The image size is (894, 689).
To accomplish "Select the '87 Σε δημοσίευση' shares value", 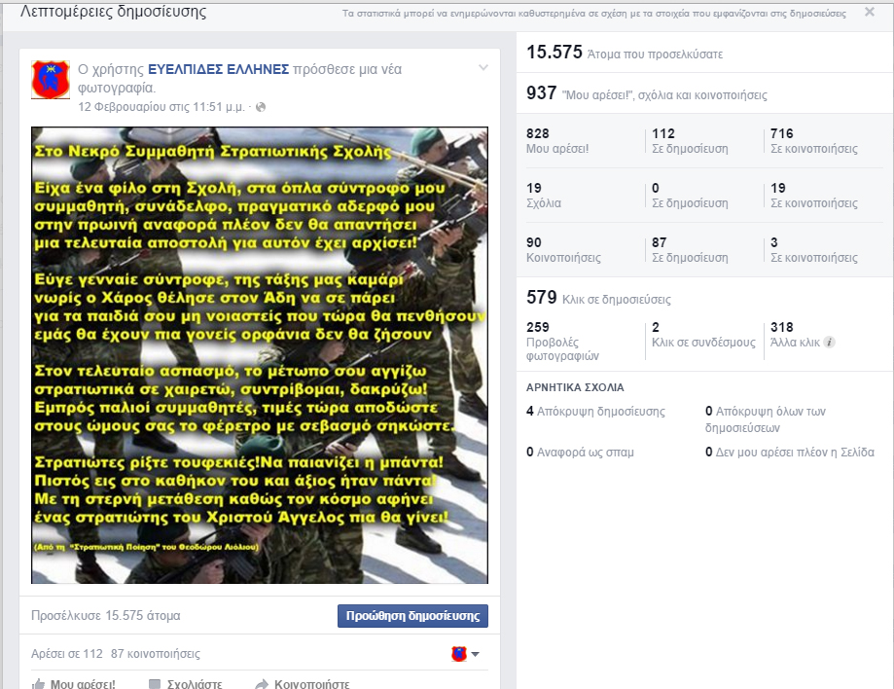I will pyautogui.click(x=690, y=250).
